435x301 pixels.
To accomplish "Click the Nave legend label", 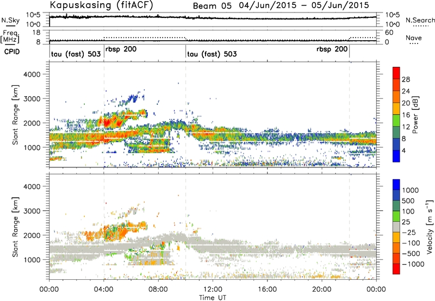I will pyautogui.click(x=414, y=37).
